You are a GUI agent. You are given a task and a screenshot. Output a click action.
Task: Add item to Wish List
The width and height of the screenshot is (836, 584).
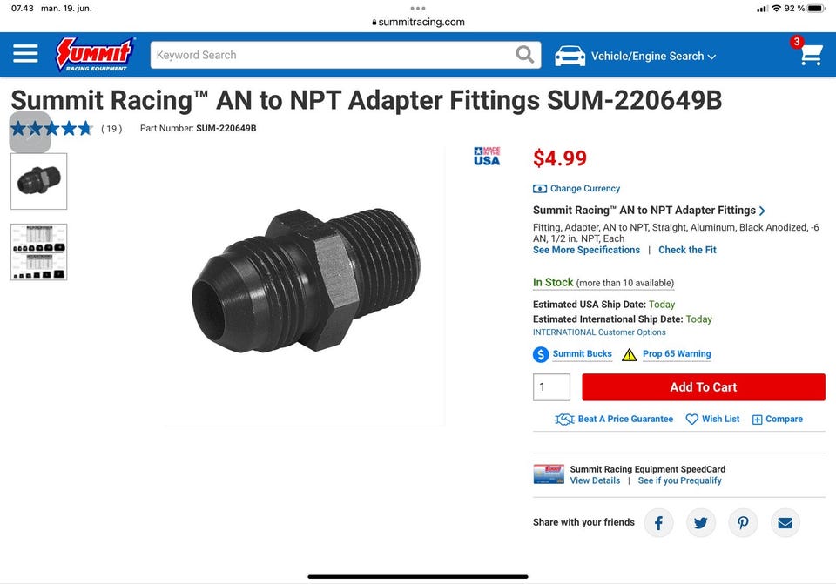pyautogui.click(x=712, y=420)
